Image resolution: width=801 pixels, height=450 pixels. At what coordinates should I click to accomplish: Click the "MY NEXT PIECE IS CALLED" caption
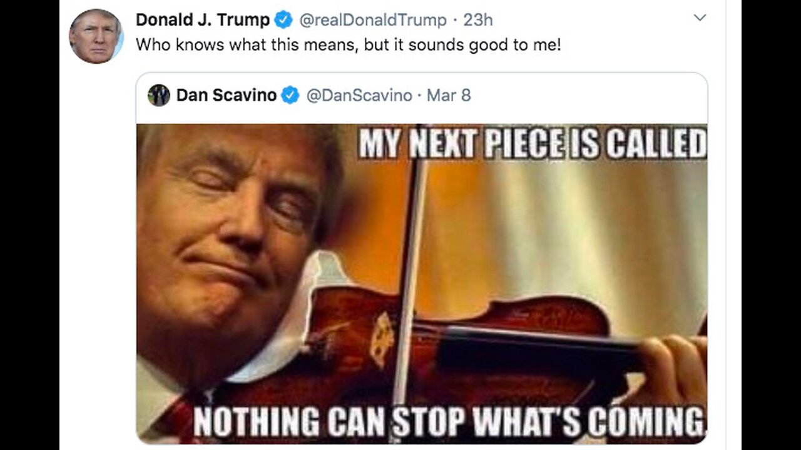pos(533,144)
